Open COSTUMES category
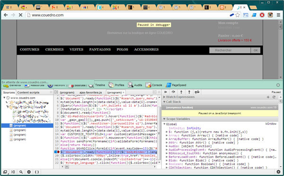Viewport: 284px width, 176px height. coord(29,50)
